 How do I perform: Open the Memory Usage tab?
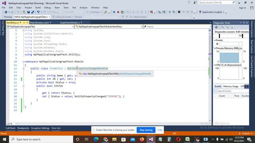[x=231, y=87]
